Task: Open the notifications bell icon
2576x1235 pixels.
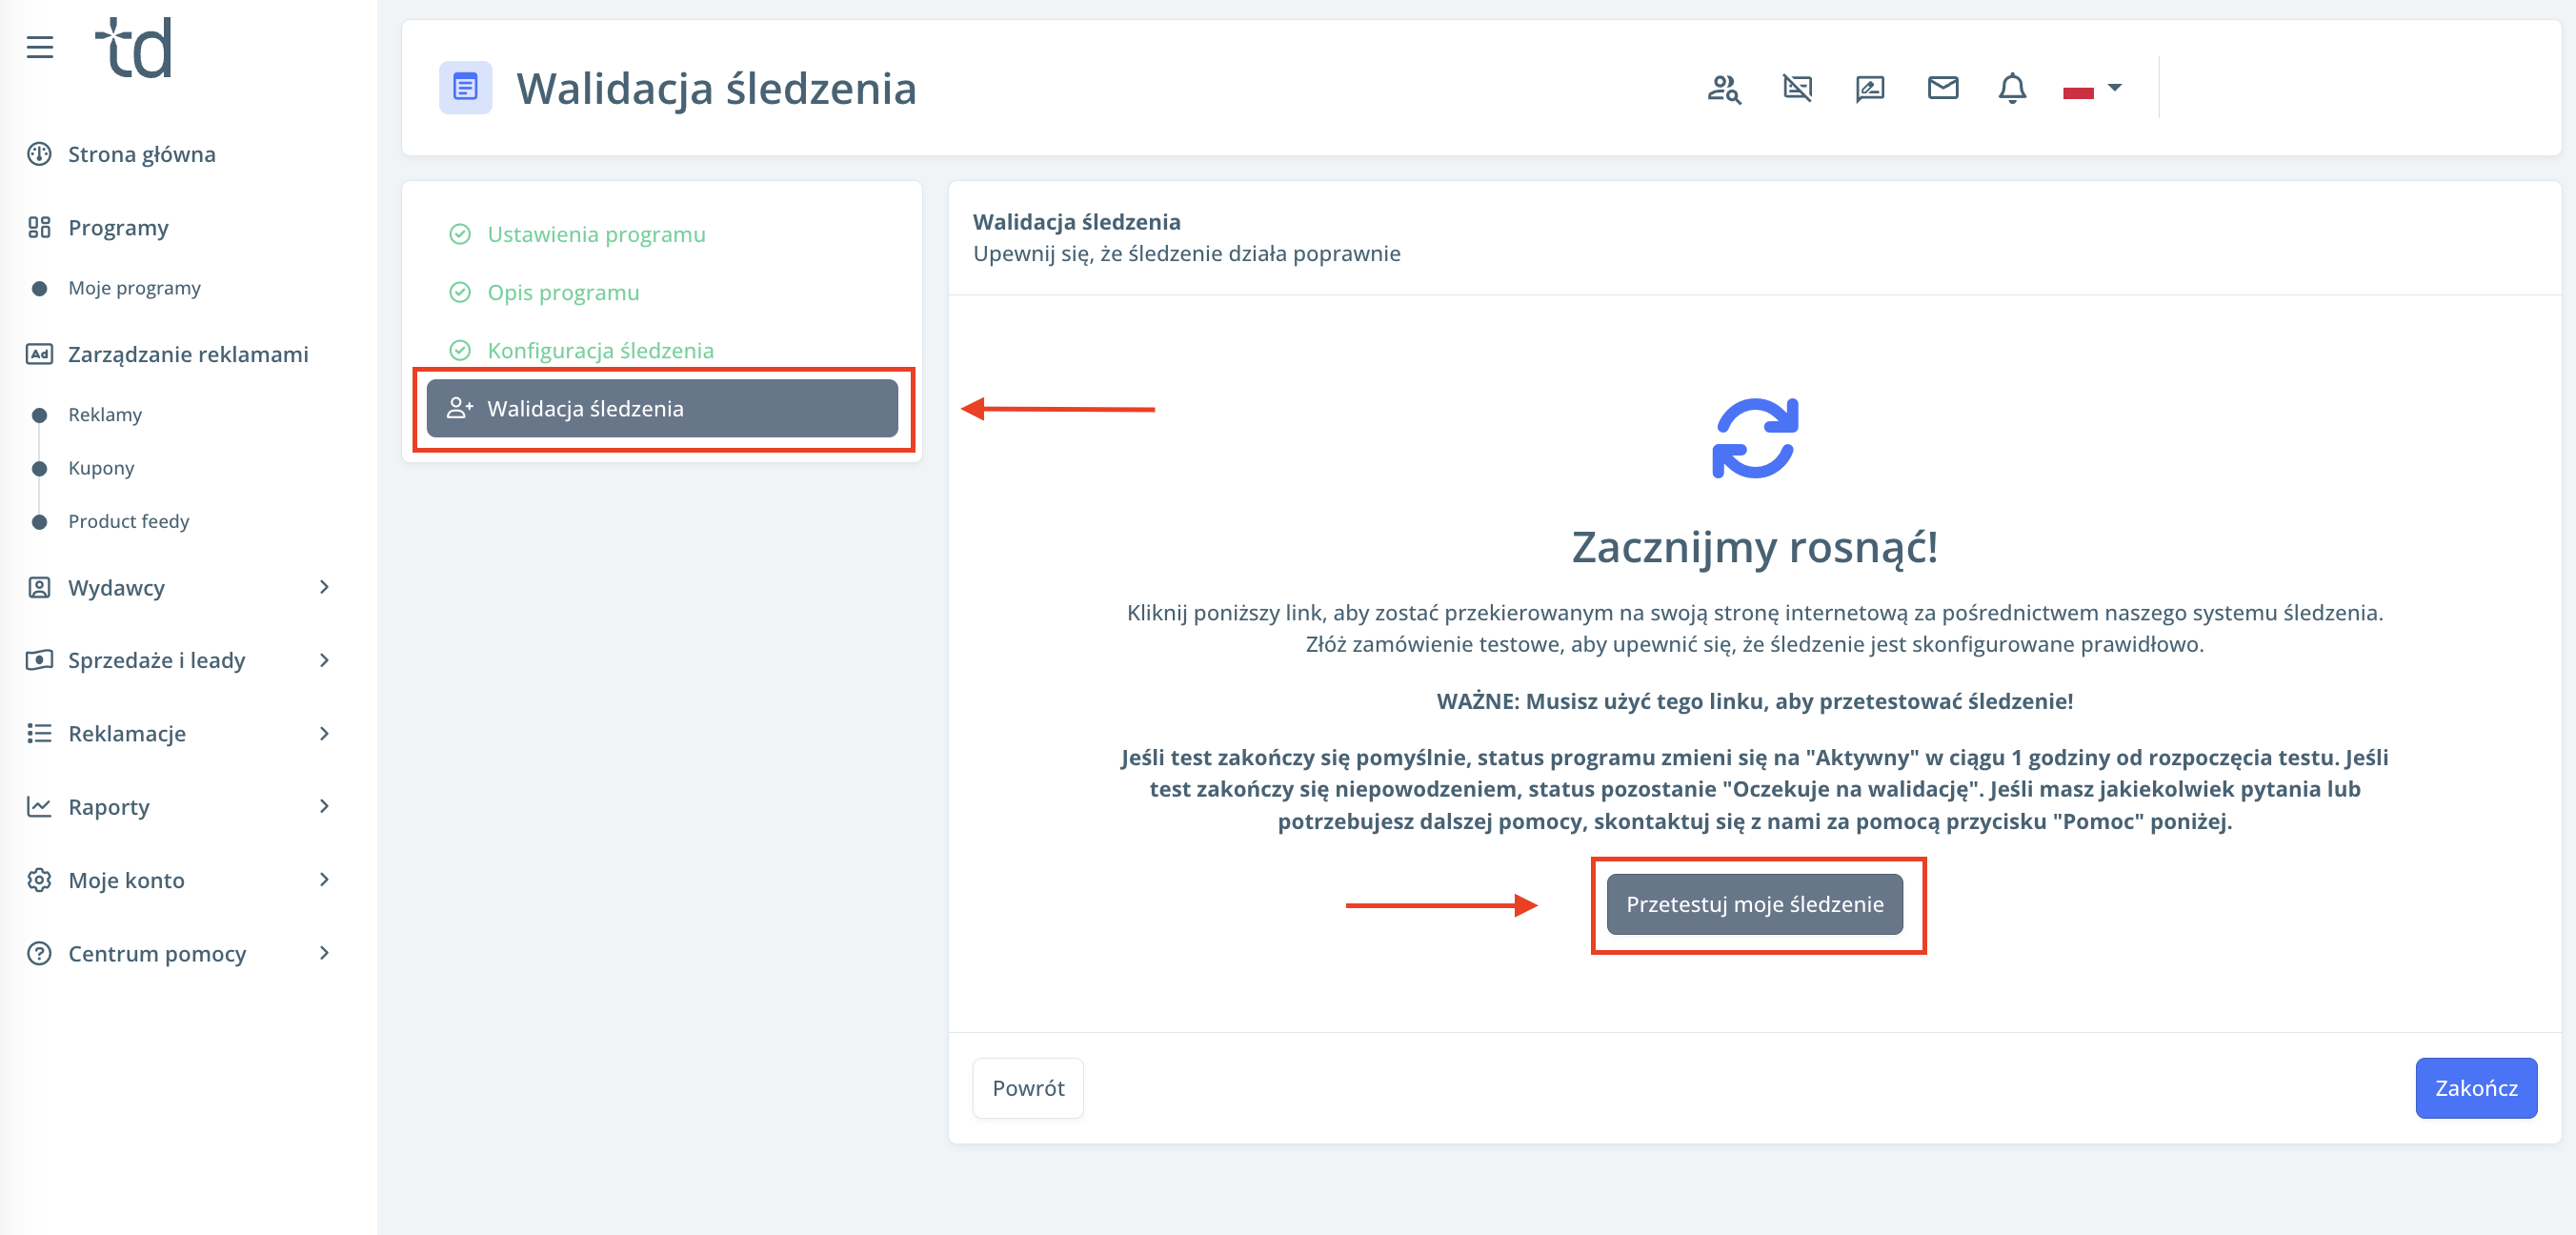Action: pos(2012,89)
